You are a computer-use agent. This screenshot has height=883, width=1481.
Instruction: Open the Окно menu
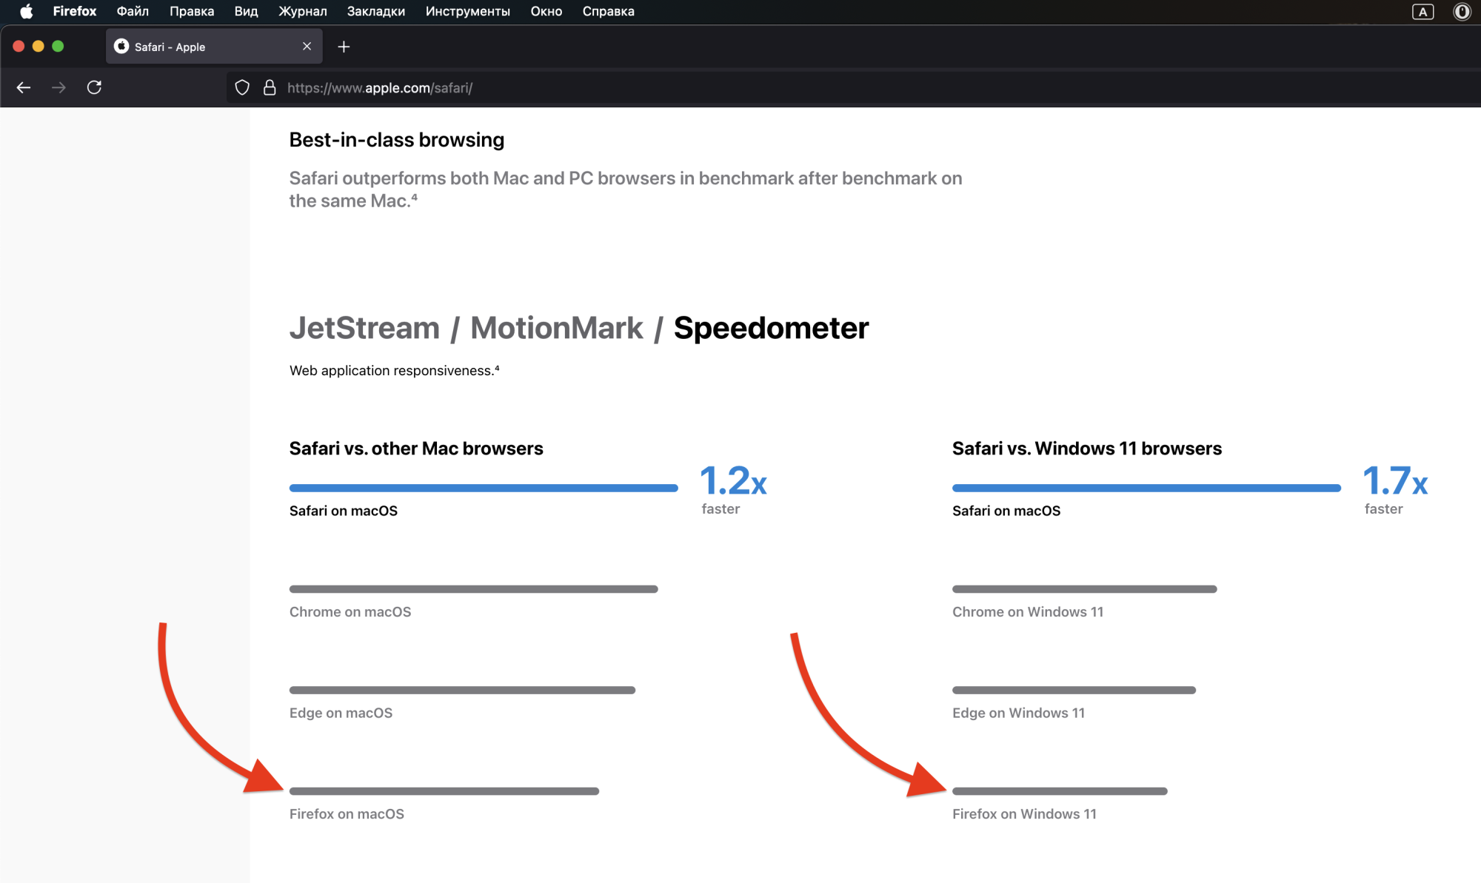click(546, 11)
